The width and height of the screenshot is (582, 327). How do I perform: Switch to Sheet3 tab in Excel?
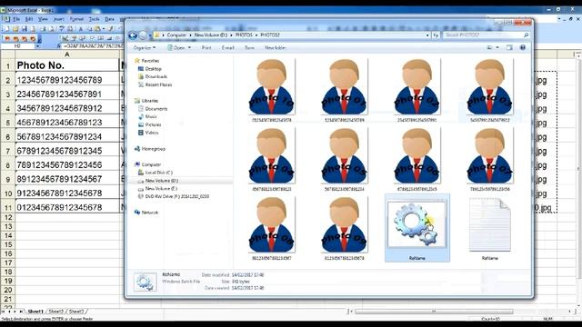point(76,312)
